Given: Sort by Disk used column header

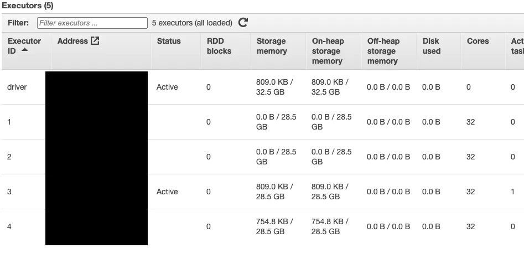Looking at the screenshot, I should 432,46.
